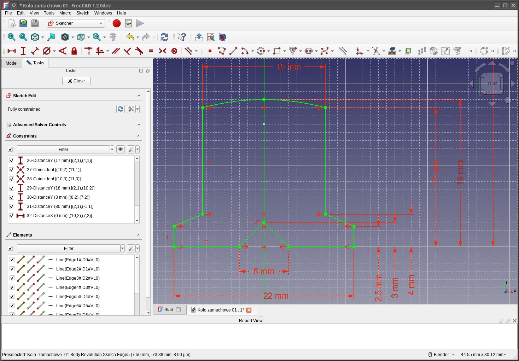The image size is (519, 361).
Task: Click the zoom fit all icon
Action: pyautogui.click(x=11, y=37)
